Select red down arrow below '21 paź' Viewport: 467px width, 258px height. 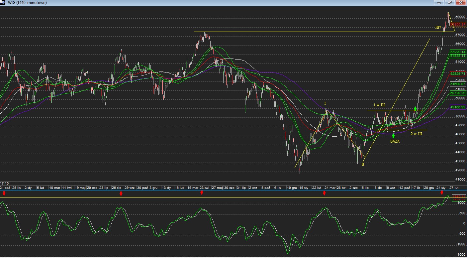(x=4, y=193)
